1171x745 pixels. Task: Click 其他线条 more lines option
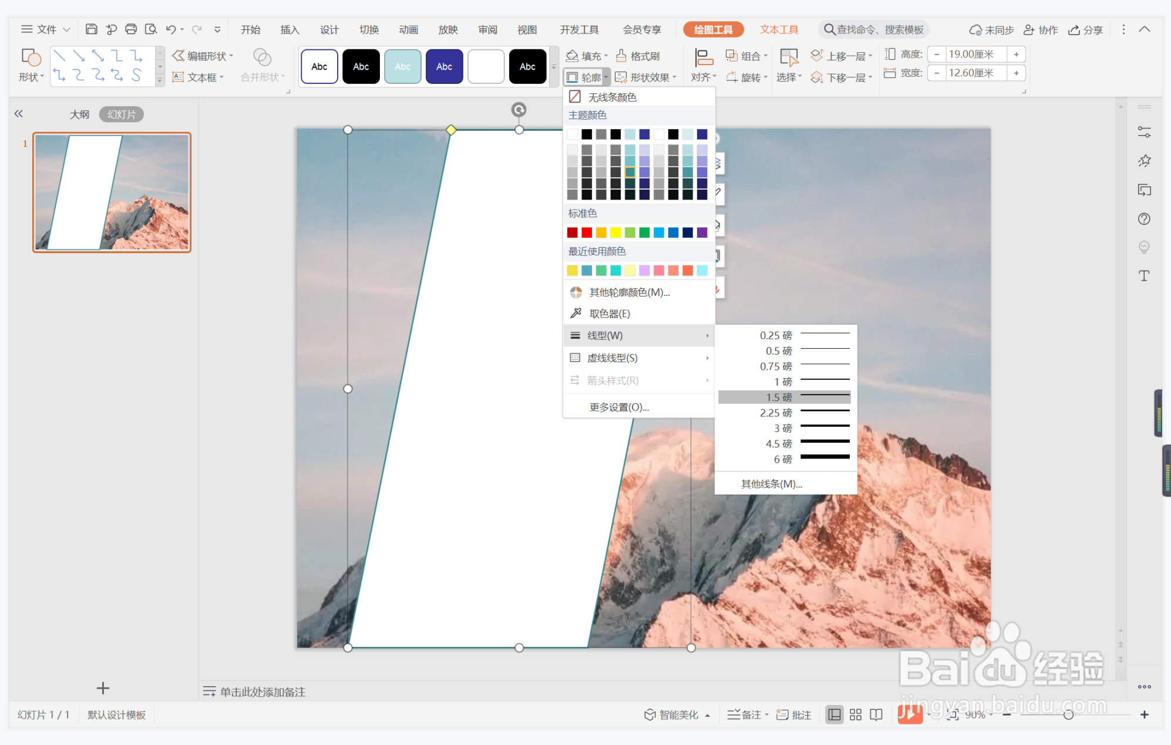click(x=772, y=484)
